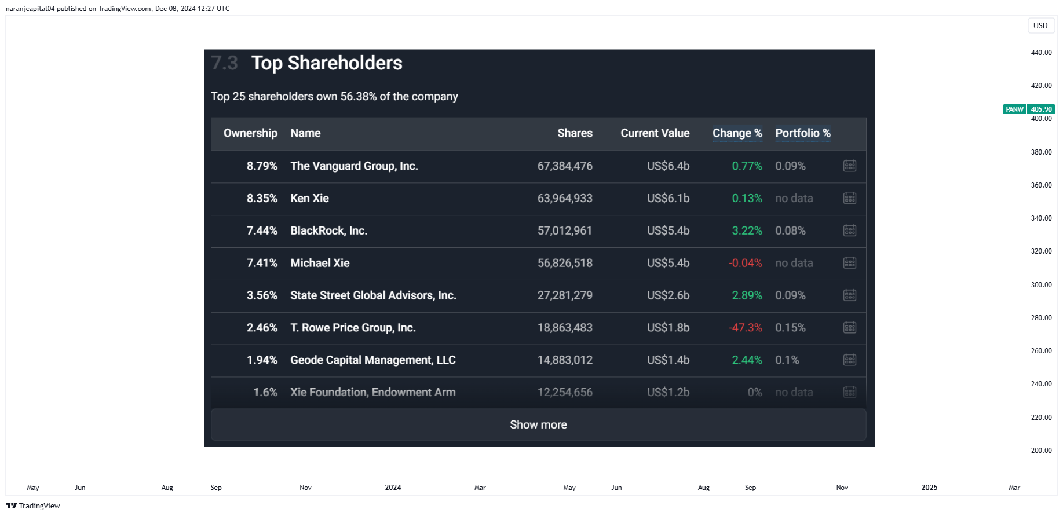Click the 0.15% portfolio value
Image resolution: width=1063 pixels, height=516 pixels.
pyautogui.click(x=790, y=328)
